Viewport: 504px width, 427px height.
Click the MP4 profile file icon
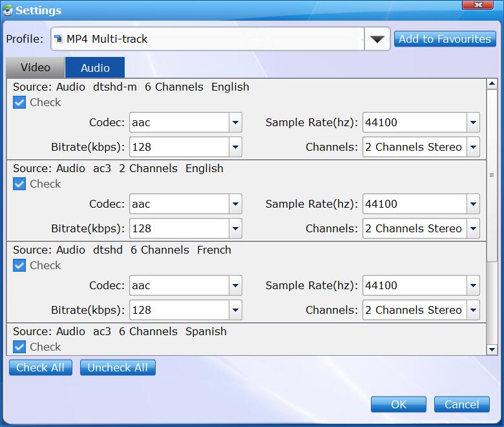click(x=59, y=39)
